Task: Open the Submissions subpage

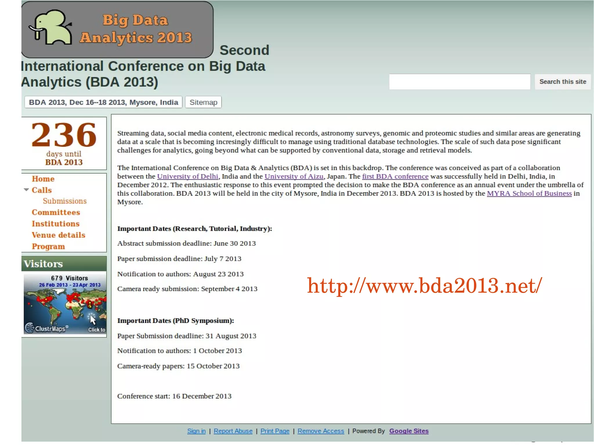Action: point(65,201)
